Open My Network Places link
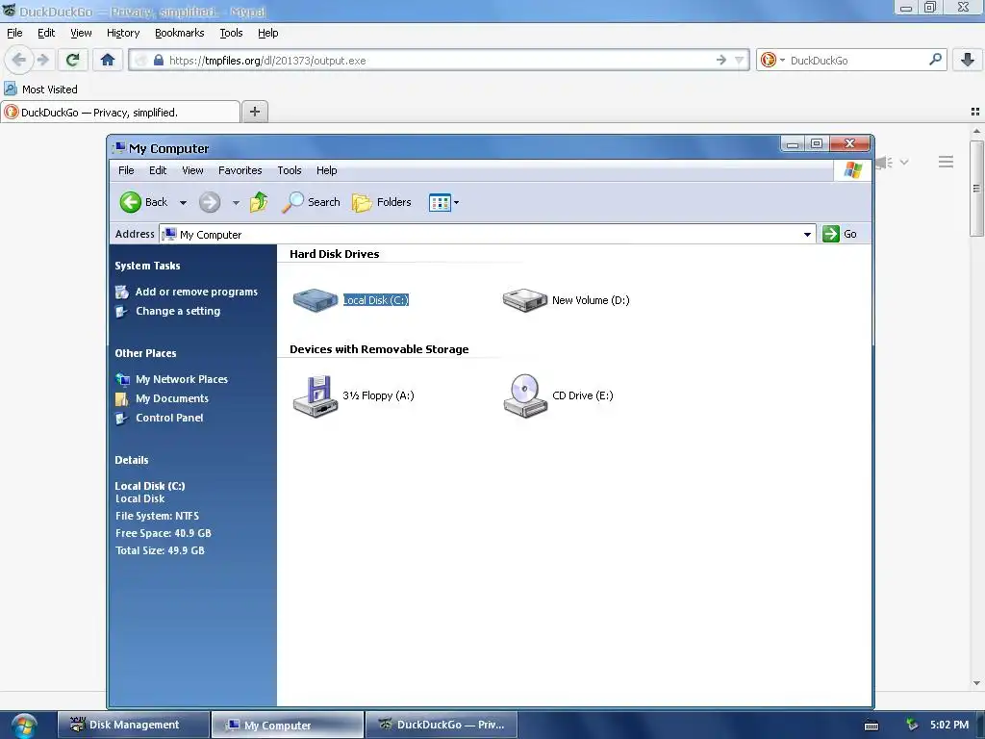This screenshot has height=739, width=985. coord(182,379)
